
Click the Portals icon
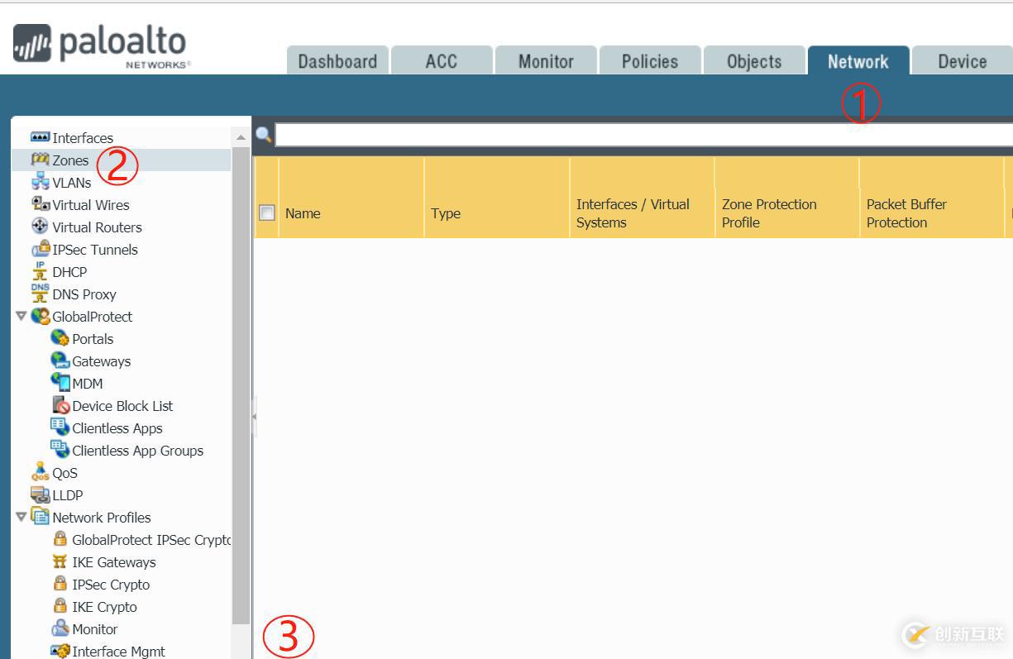pos(60,338)
